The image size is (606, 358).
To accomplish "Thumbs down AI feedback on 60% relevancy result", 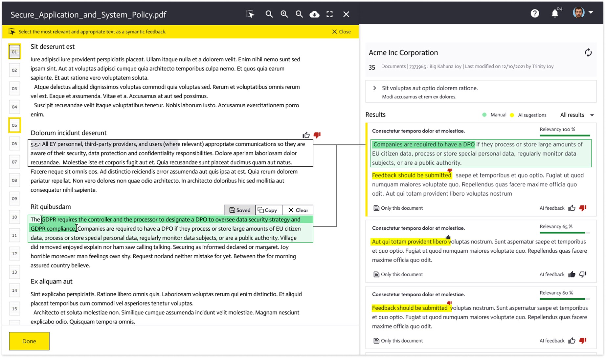I will (x=583, y=341).
